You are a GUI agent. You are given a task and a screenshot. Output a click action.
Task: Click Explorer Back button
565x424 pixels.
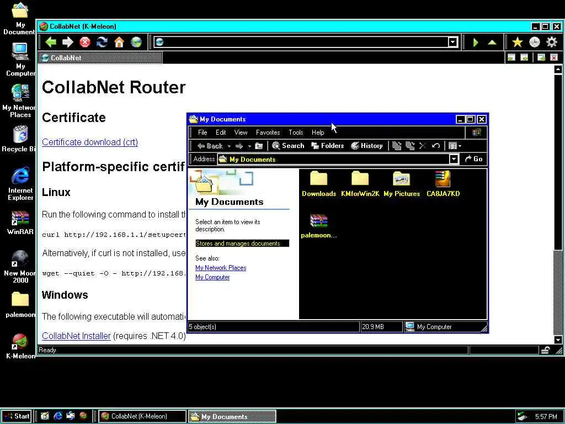click(x=210, y=146)
